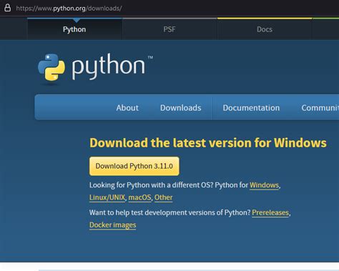Screen dimensions: 339x271
Task: Open the Downloads menu
Action: (x=181, y=108)
